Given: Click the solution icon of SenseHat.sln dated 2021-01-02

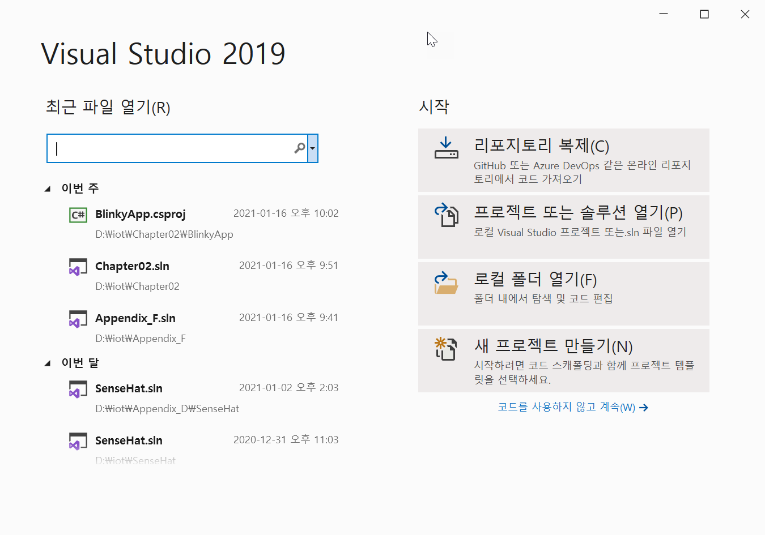Looking at the screenshot, I should click(x=78, y=389).
